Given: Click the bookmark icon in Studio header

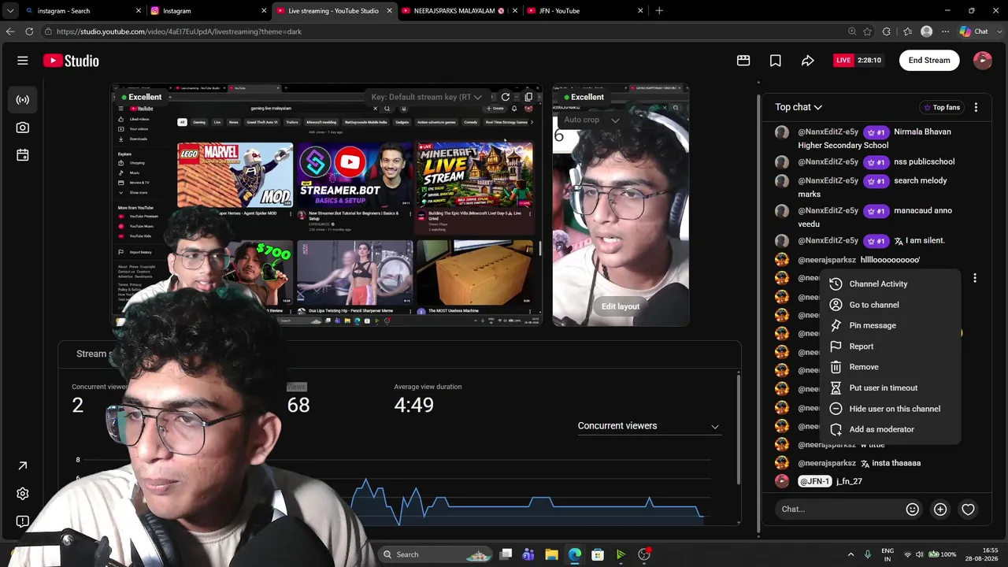Looking at the screenshot, I should coord(776,61).
